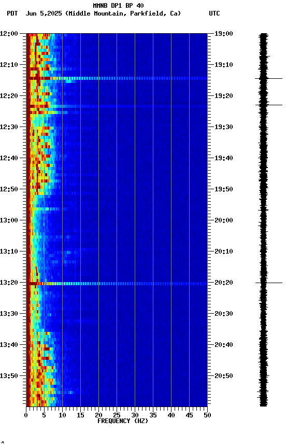The width and height of the screenshot is (286, 448).
Task: Click the '40' frequency axis label
Action: (171, 415)
